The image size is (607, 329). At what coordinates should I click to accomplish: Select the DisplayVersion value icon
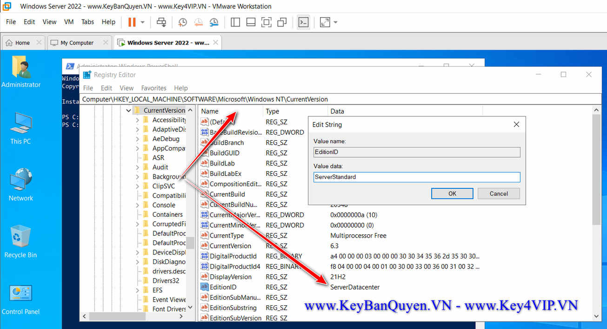pyautogui.click(x=204, y=277)
